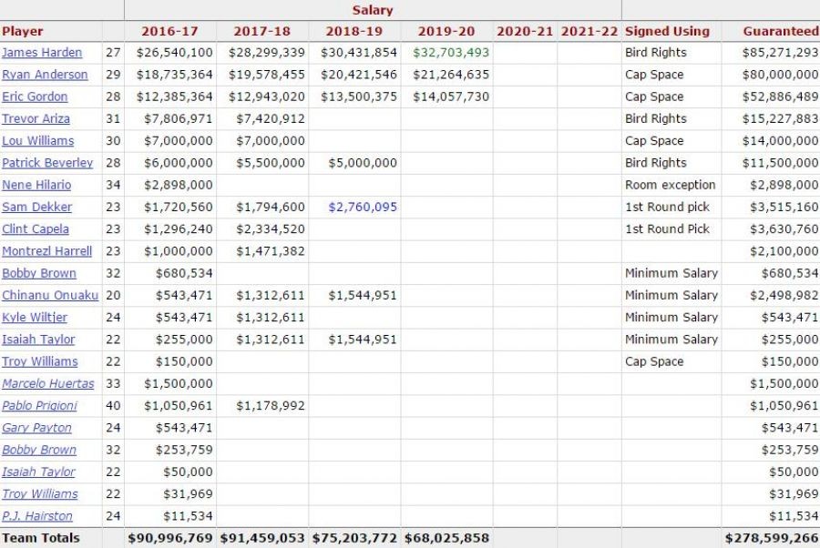Viewport: 820px width, 548px height.
Task: Select Anderson's $21,264,635 2019-20 salary
Action: point(451,75)
